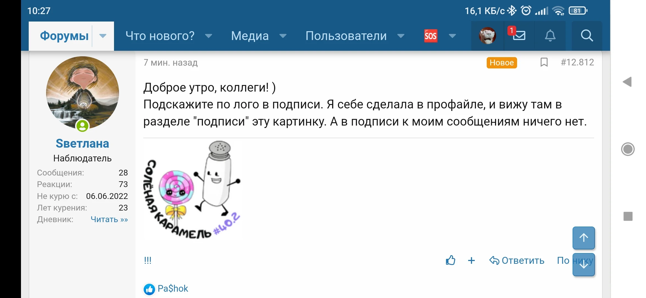Open the Форумы tab

pos(64,36)
